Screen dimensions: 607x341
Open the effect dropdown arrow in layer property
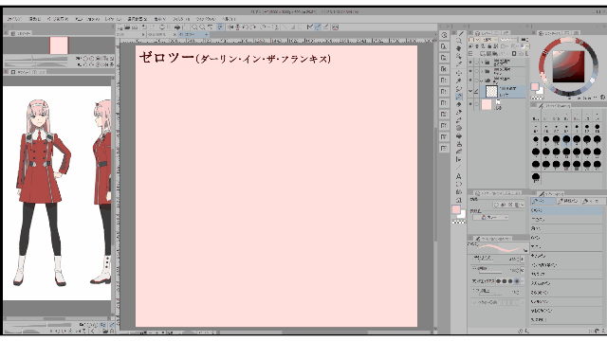[522, 205]
